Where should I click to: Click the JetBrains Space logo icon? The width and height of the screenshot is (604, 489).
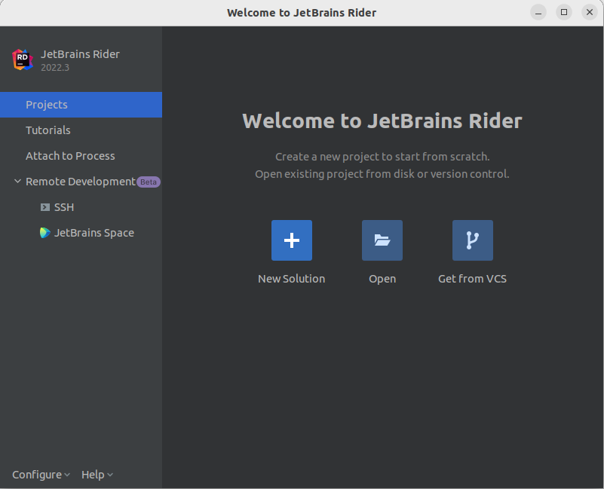point(45,233)
